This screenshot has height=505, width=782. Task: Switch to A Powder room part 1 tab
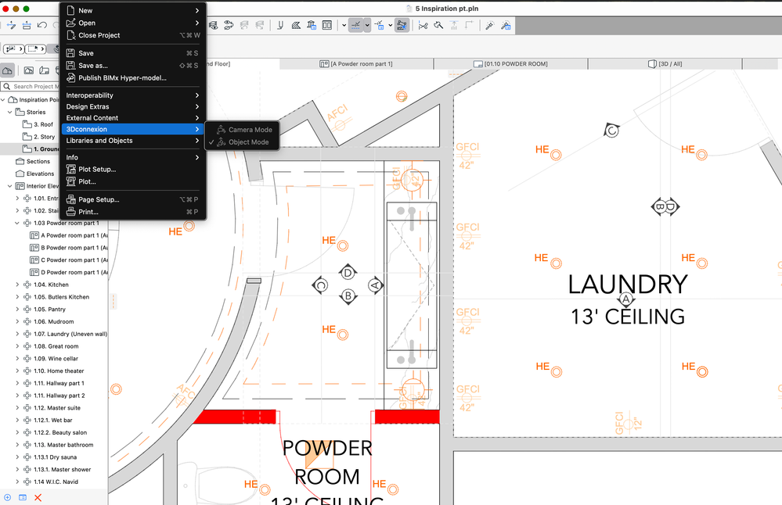(356, 64)
